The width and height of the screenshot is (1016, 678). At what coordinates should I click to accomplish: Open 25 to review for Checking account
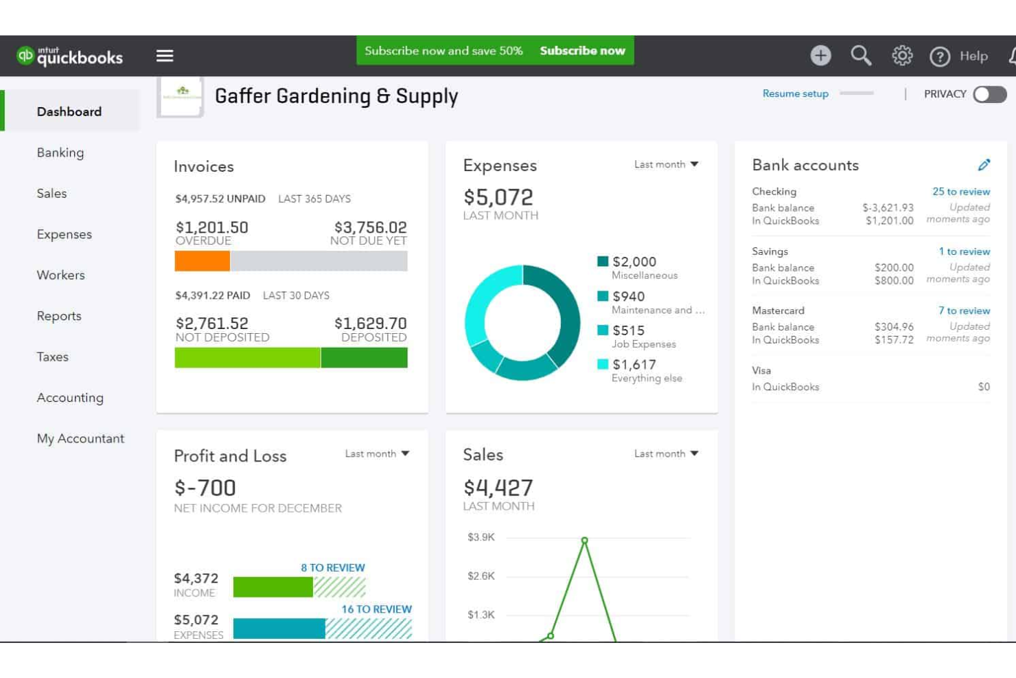[961, 192]
